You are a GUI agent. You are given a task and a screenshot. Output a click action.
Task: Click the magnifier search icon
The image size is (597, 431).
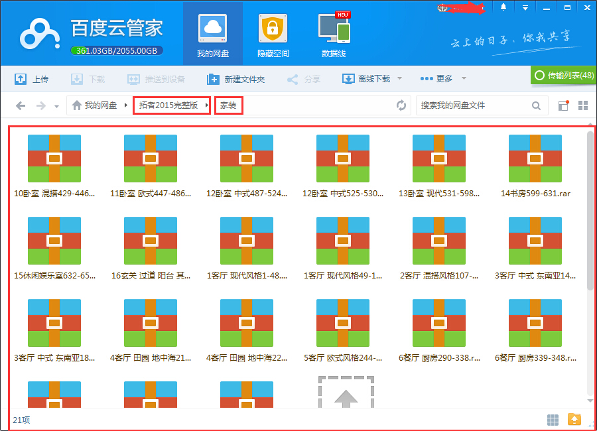pyautogui.click(x=536, y=105)
